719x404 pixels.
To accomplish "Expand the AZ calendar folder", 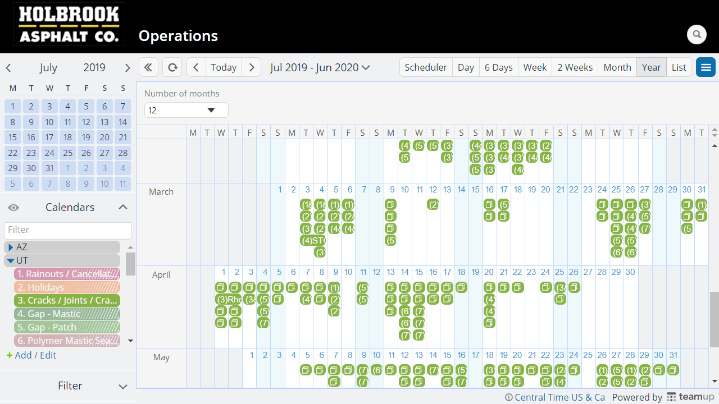I will click(x=11, y=247).
